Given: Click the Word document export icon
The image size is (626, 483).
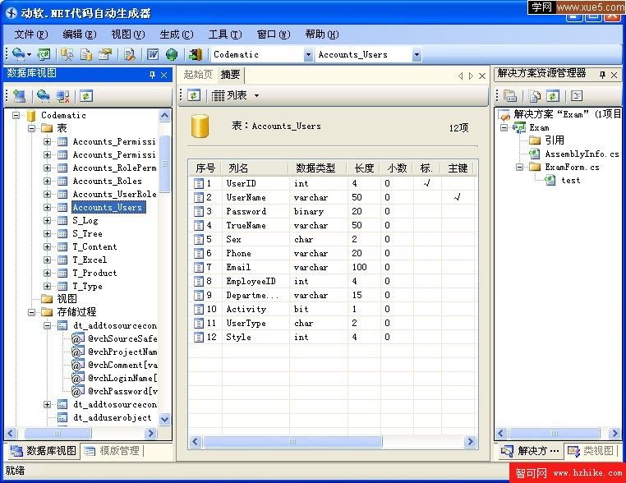Looking at the screenshot, I should (153, 54).
